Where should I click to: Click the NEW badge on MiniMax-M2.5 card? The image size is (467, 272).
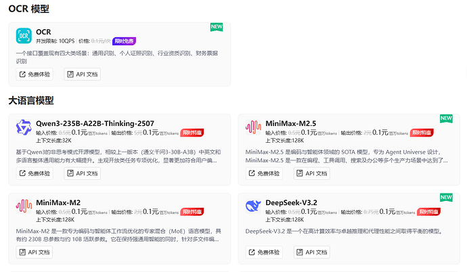pyautogui.click(x=446, y=118)
